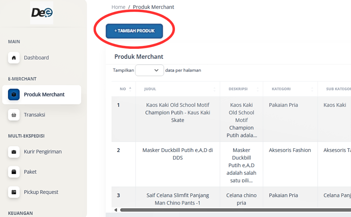Click the Produk Merchant cube icon
Screen dimensions: 351x217
pyautogui.click(x=14, y=94)
